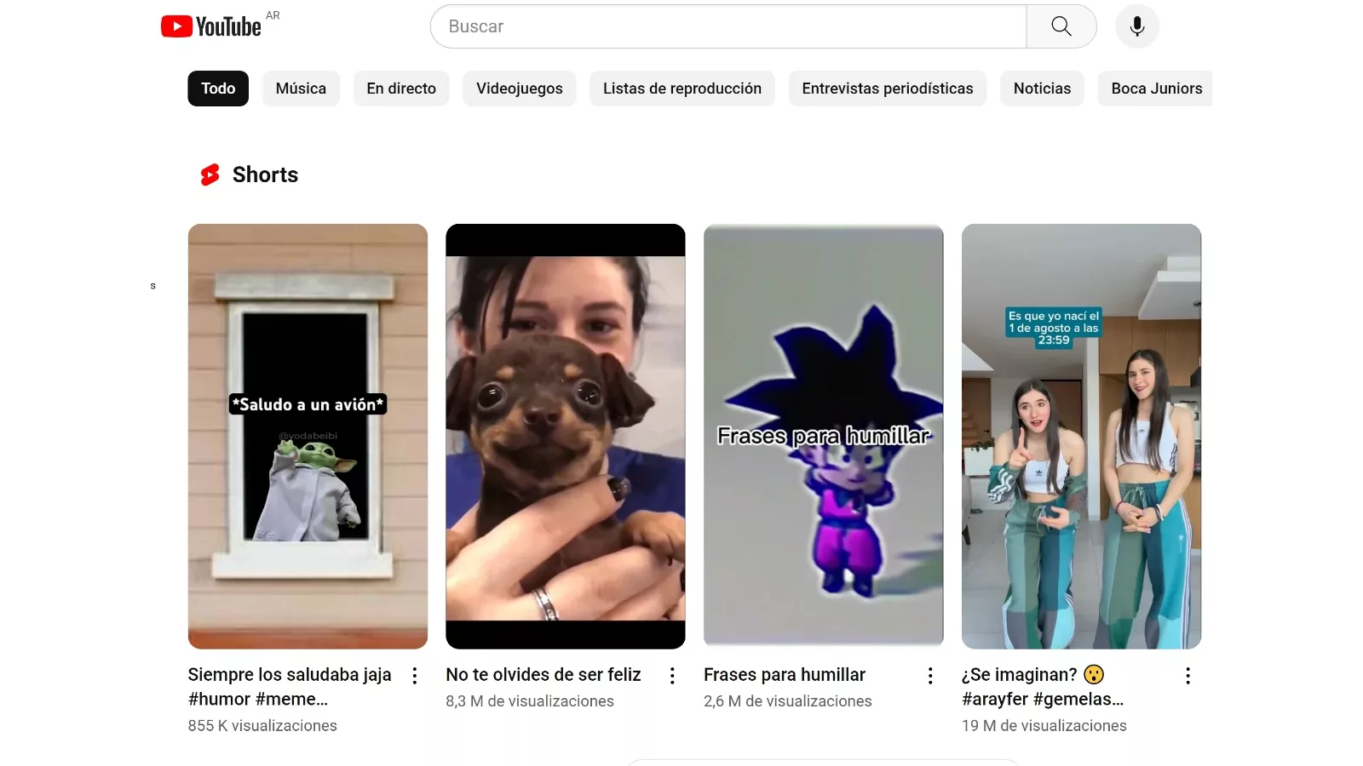
Task: Open options menu for 'Siempre los saludaba jaja'
Action: [x=415, y=676]
